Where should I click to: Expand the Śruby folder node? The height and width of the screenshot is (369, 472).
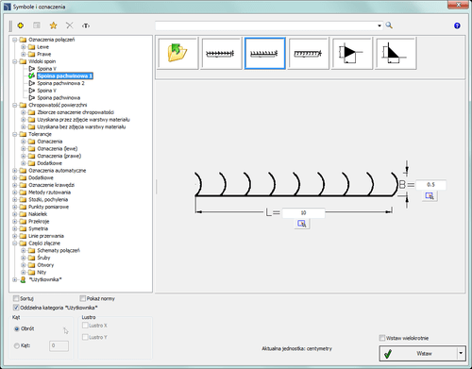tap(24, 258)
